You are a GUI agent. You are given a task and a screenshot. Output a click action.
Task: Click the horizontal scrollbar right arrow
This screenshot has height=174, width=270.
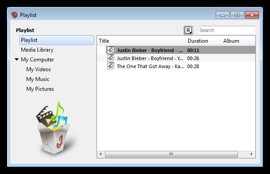coord(252,154)
